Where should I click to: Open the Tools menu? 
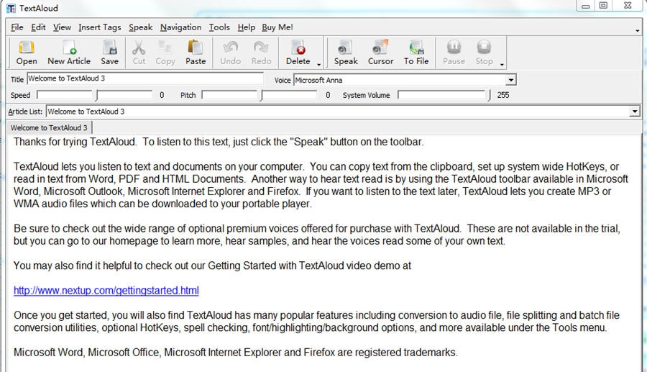(219, 27)
